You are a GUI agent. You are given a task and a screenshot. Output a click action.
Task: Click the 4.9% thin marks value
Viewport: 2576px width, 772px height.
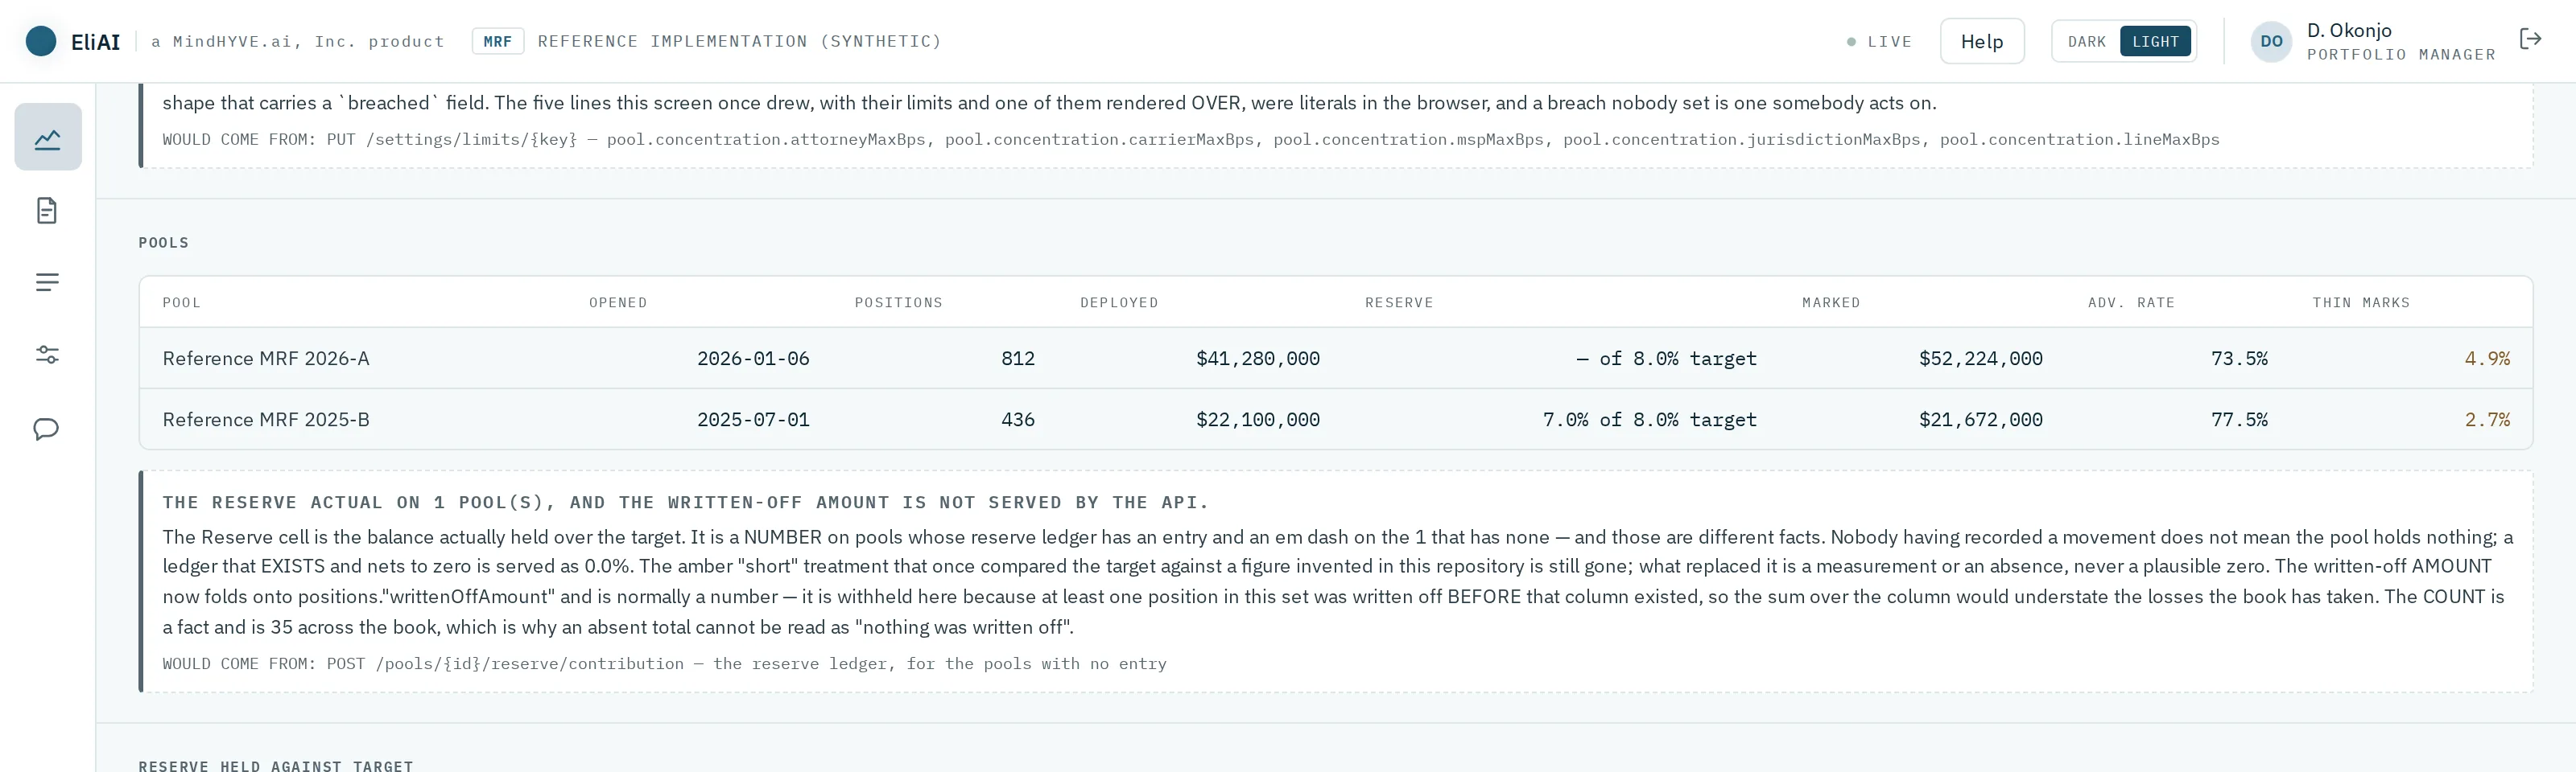(x=2487, y=359)
